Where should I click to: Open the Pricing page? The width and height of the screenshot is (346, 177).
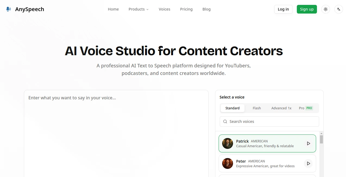coord(186,9)
